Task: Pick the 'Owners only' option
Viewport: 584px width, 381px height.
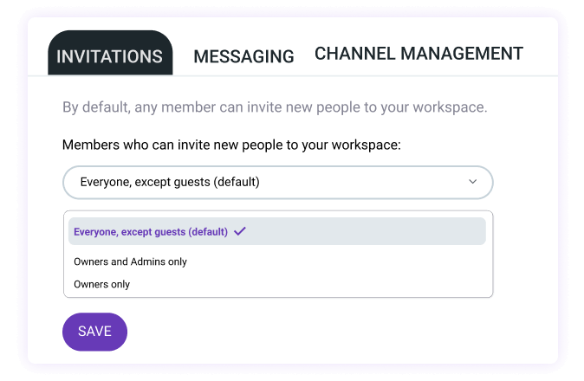Action: click(x=101, y=284)
